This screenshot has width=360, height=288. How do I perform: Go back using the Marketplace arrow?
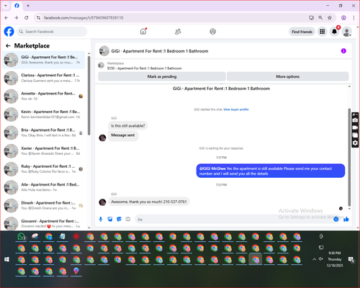point(8,45)
